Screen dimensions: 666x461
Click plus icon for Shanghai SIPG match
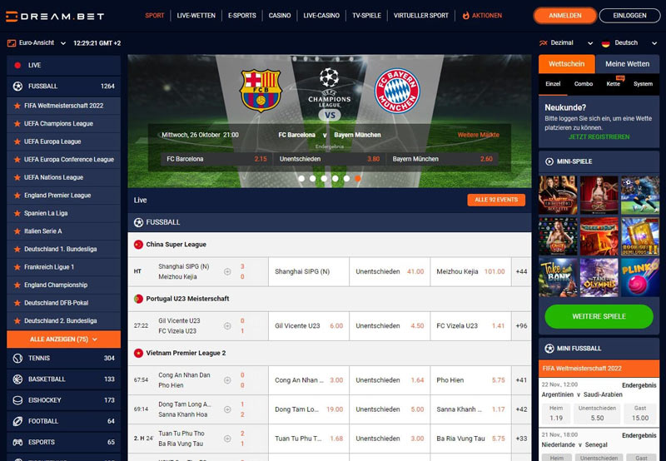click(x=227, y=271)
